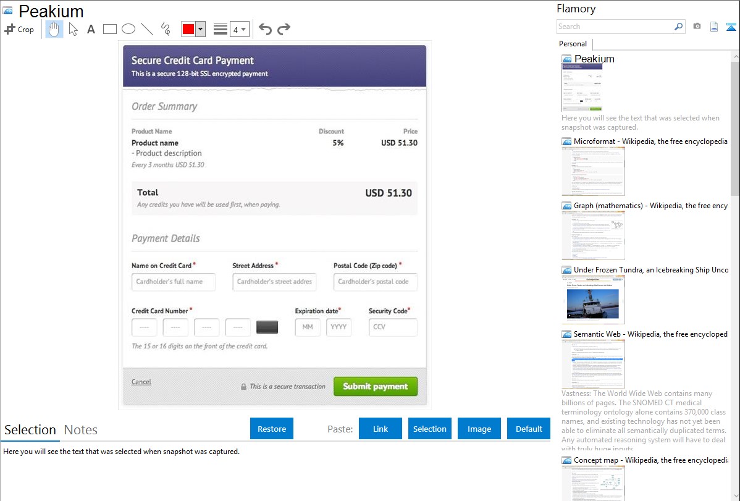Click the camera capture icon

697,27
